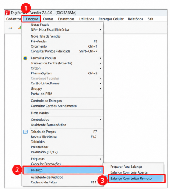Open the Recargas Celular menu

[111, 19]
